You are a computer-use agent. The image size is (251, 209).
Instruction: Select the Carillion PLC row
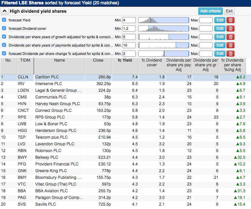[x=126, y=77]
